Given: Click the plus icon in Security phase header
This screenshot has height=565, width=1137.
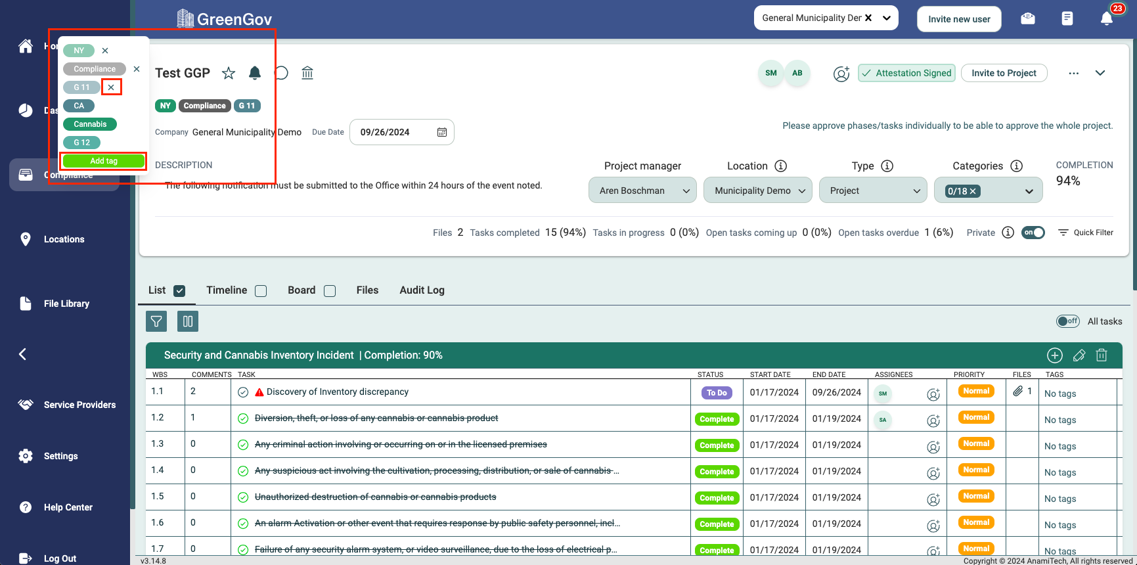Looking at the screenshot, I should 1054,355.
